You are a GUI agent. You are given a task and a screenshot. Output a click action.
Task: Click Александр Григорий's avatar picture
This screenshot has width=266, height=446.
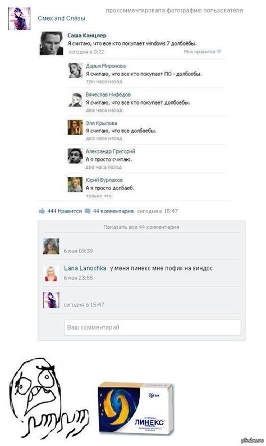pos(75,156)
